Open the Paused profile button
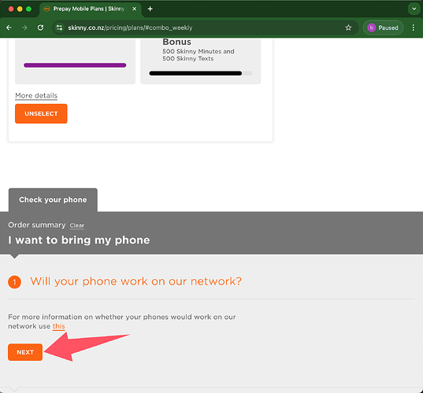Screen dimensions: 423x393 click(383, 28)
